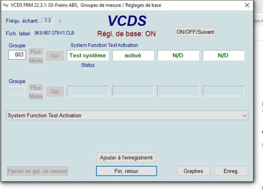
Task: Click the ON/OFF/Suivant button
Action: tap(195, 32)
